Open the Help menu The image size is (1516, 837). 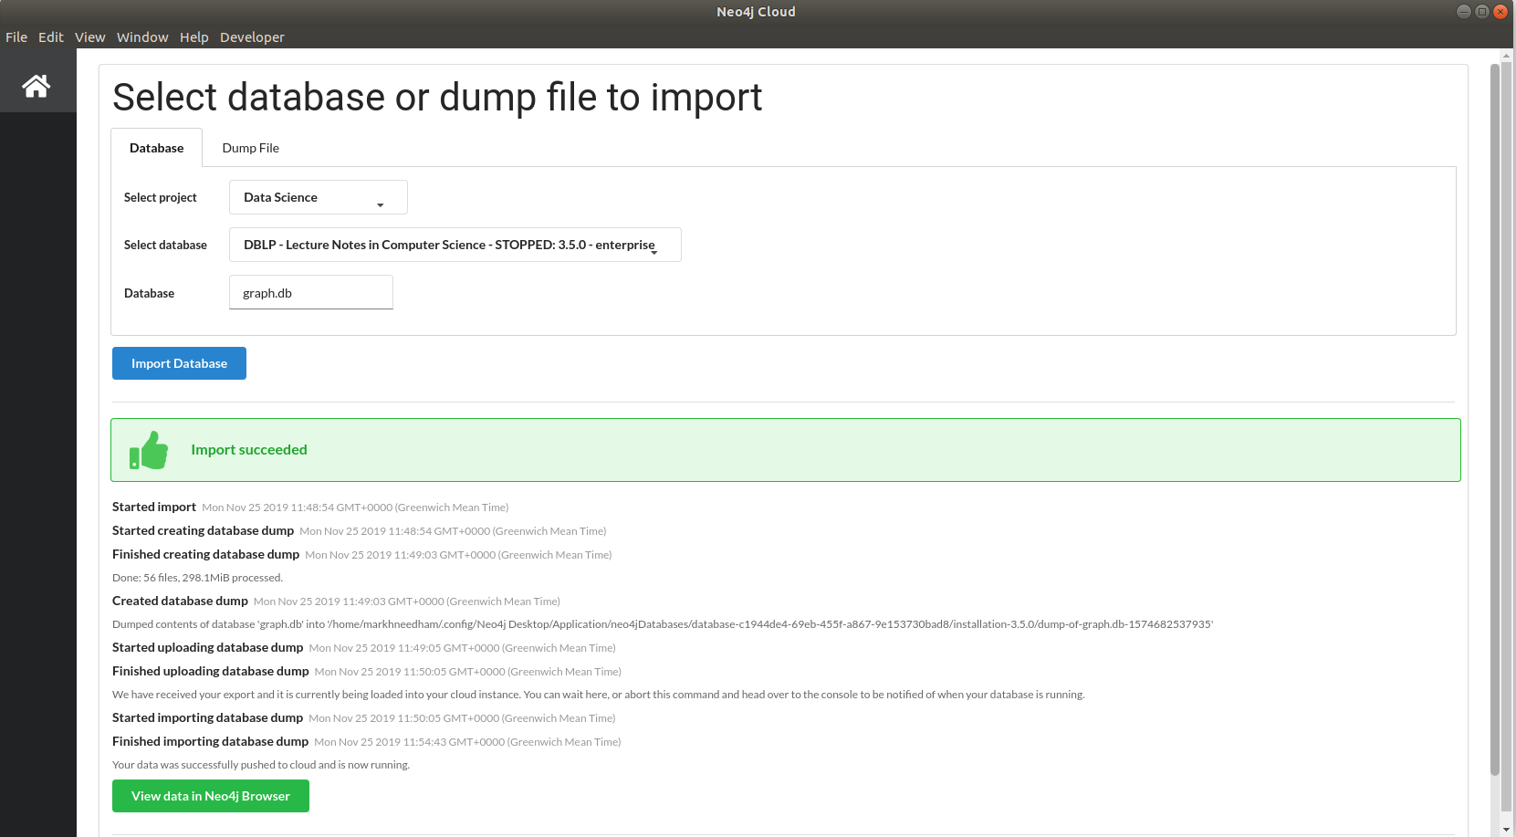tap(194, 37)
